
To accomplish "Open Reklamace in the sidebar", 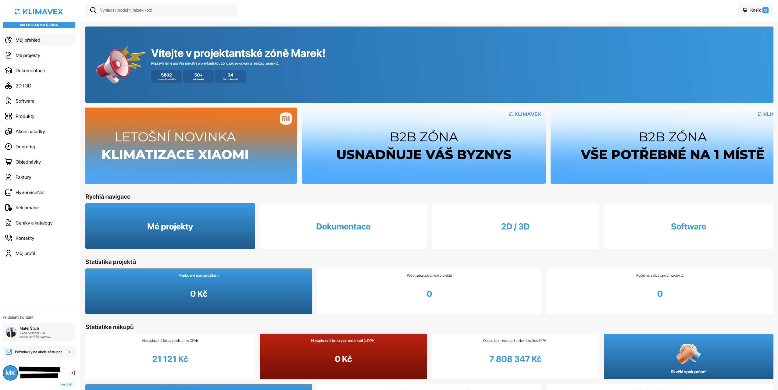I will (x=39, y=207).
